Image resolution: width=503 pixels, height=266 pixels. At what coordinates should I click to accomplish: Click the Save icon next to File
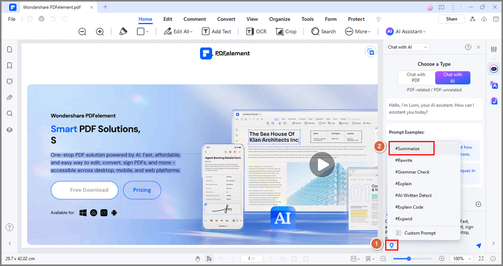29,19
